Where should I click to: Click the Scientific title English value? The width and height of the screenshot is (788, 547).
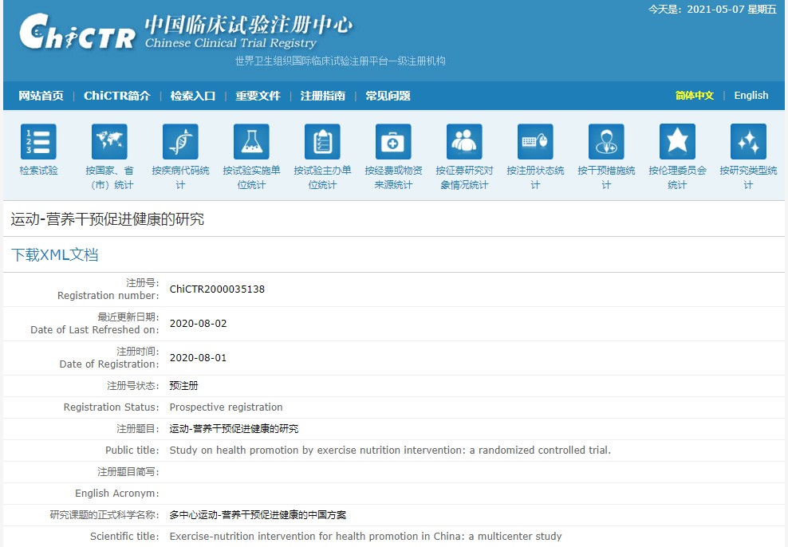click(x=365, y=537)
